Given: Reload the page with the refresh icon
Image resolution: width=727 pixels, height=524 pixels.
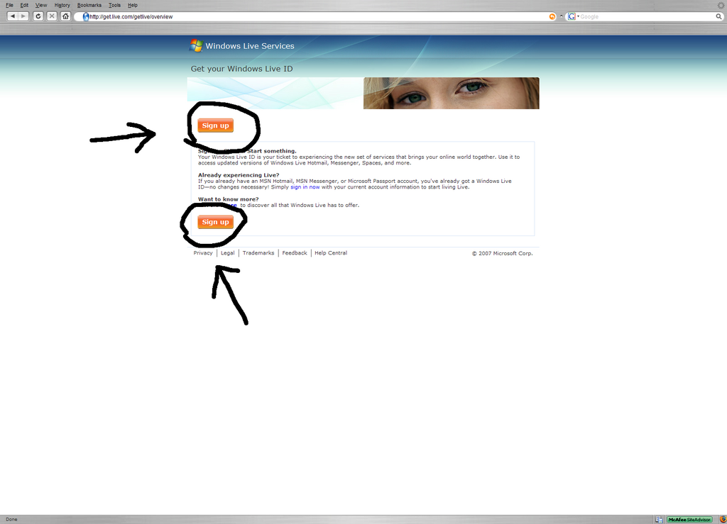Looking at the screenshot, I should pyautogui.click(x=38, y=16).
